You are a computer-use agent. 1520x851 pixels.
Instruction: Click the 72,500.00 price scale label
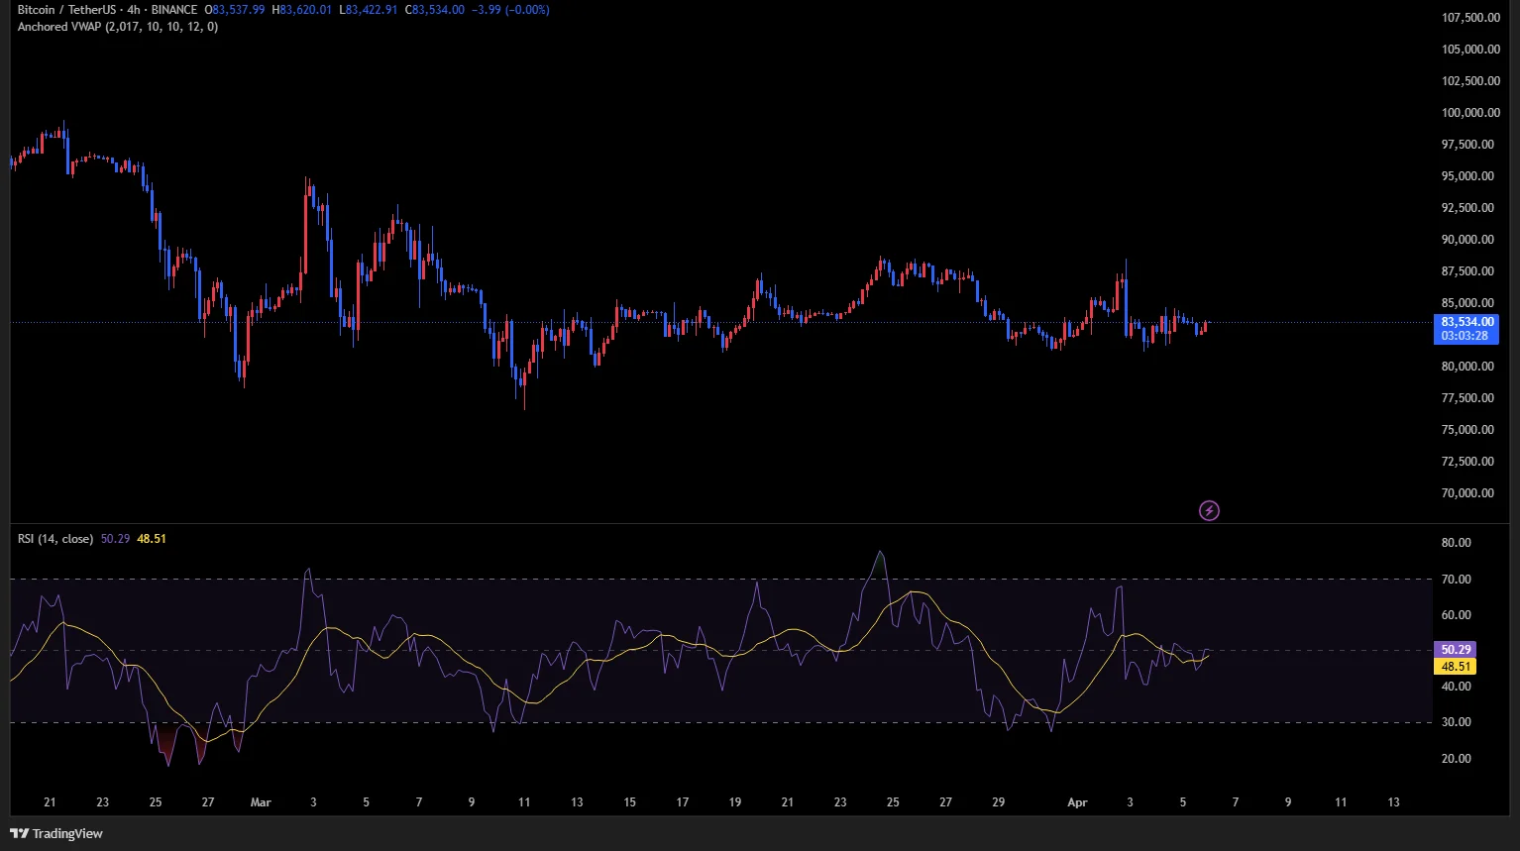(x=1467, y=462)
